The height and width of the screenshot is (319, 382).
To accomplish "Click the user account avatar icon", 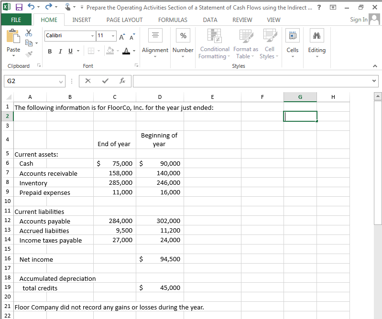I will 374,19.
